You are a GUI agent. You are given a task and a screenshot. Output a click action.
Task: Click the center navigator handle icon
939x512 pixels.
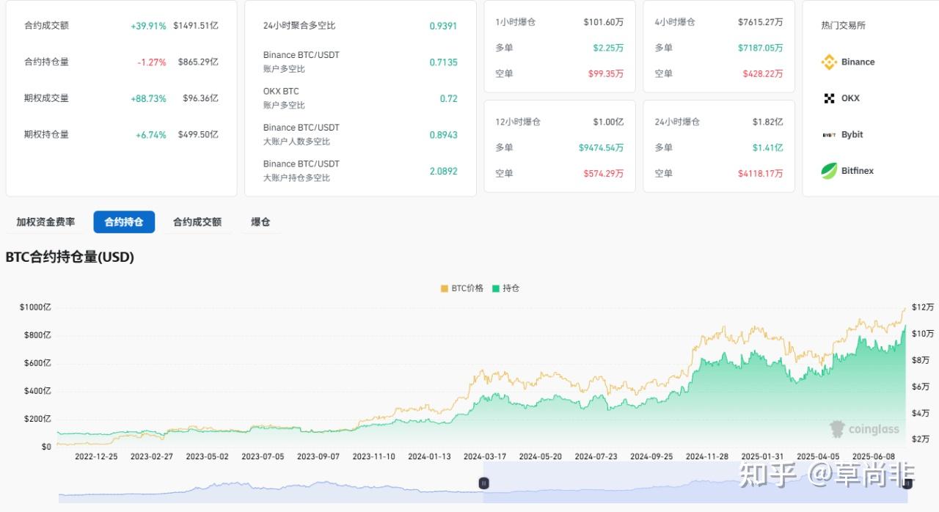tap(483, 483)
